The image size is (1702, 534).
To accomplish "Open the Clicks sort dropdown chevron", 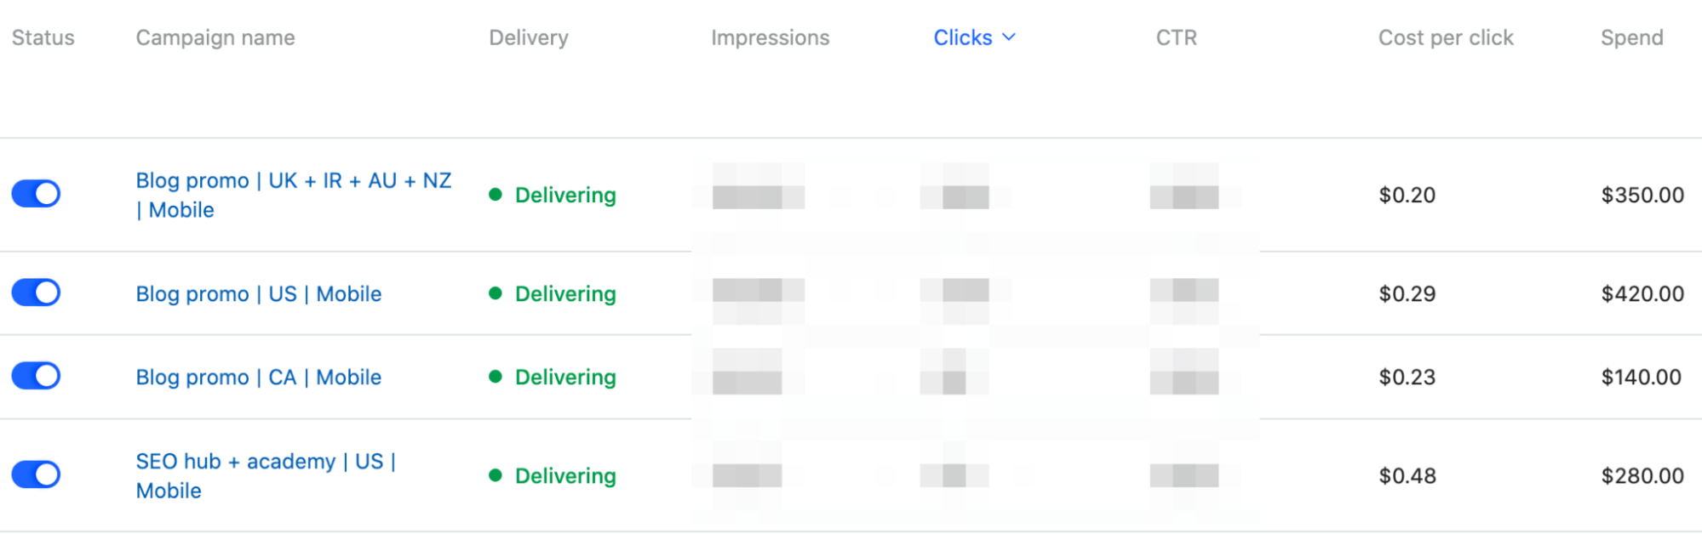I will [1010, 37].
